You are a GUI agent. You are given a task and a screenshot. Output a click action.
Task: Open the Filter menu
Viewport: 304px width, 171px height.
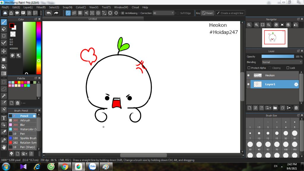coord(41,7)
